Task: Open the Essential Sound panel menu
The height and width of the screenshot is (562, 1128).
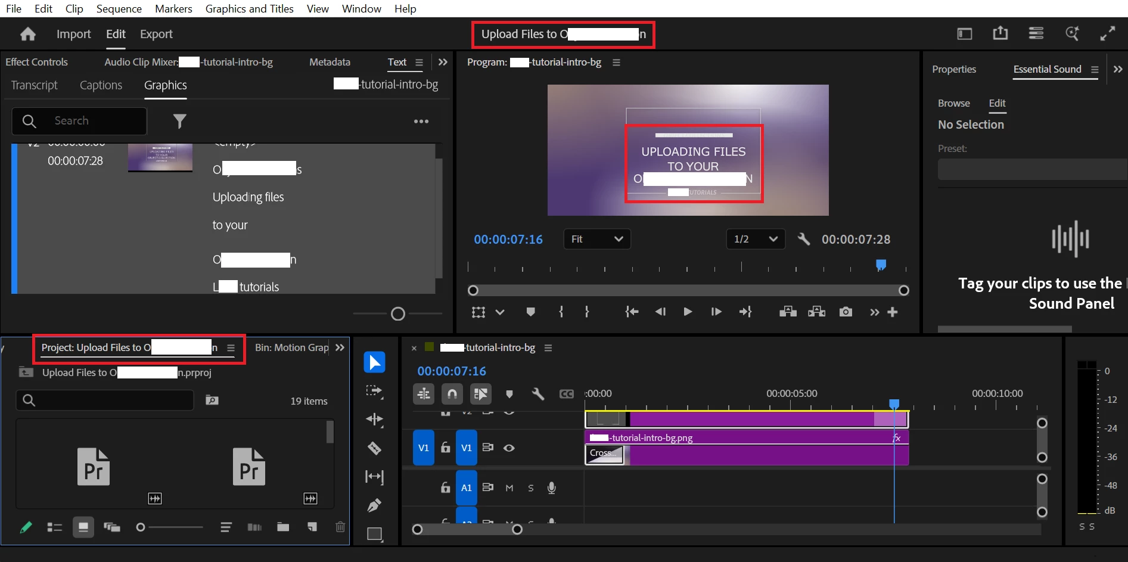Action: point(1095,69)
